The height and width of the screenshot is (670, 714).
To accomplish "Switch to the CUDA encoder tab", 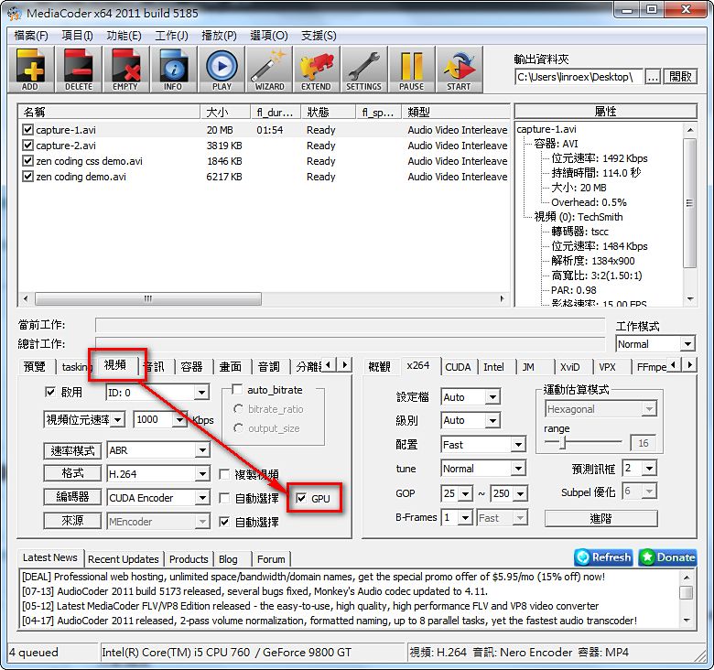I will pyautogui.click(x=458, y=367).
